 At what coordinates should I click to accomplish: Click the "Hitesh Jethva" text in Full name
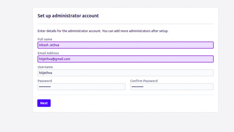click(x=49, y=45)
